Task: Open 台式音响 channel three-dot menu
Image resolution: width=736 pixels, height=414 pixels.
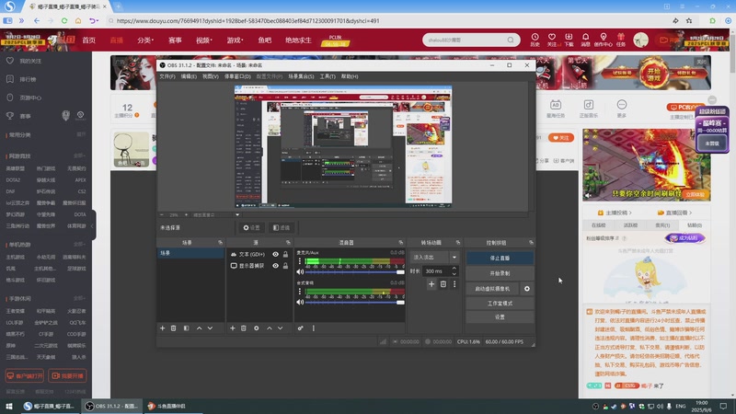Action: [x=300, y=292]
